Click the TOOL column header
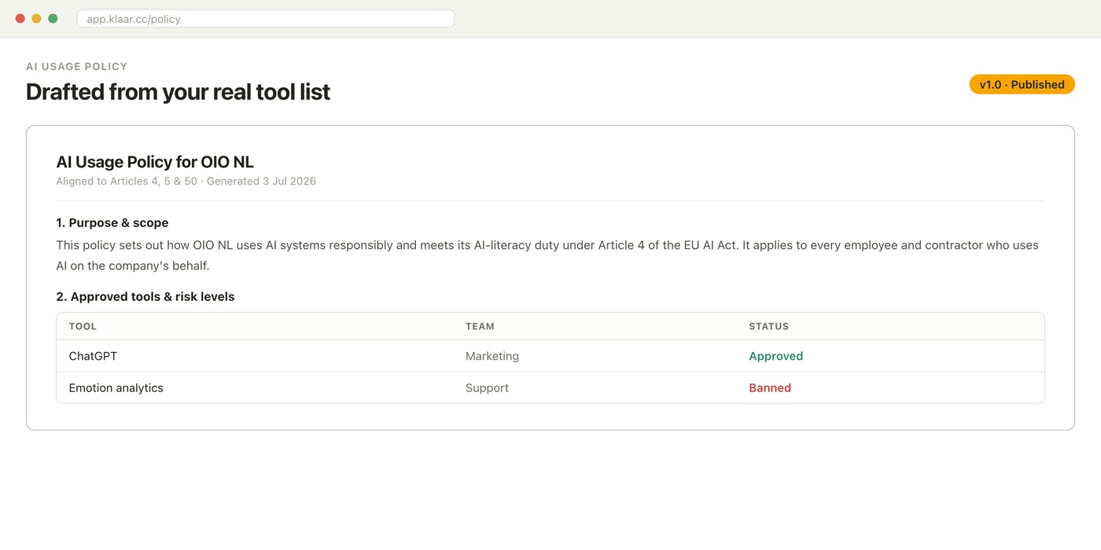This screenshot has width=1101, height=550. click(x=83, y=326)
